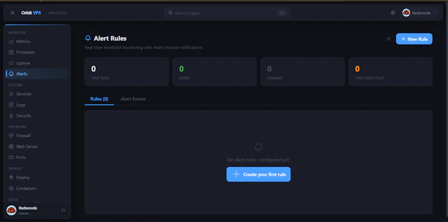Image resolution: width=448 pixels, height=222 pixels.
Task: Click the Uptime icon
Action: coord(11,63)
